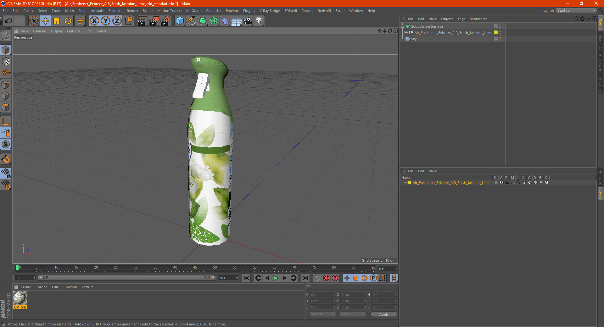Switch to Model mode
Screen dimensions: 604x327
coord(6,50)
